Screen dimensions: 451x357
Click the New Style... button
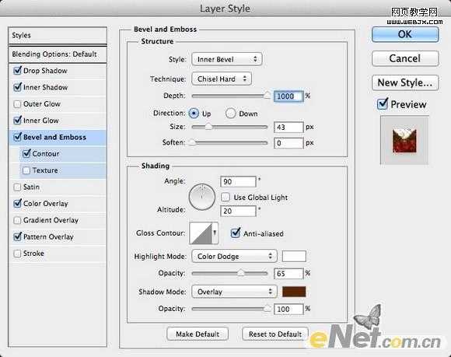pyautogui.click(x=405, y=83)
